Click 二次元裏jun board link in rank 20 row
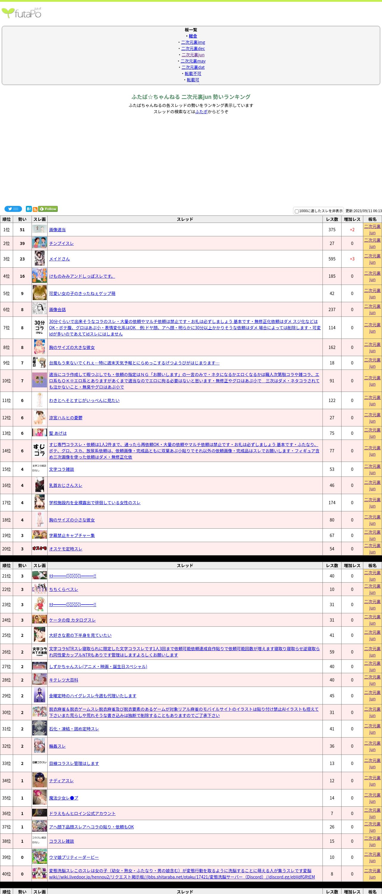This screenshot has width=382, height=894. click(372, 549)
